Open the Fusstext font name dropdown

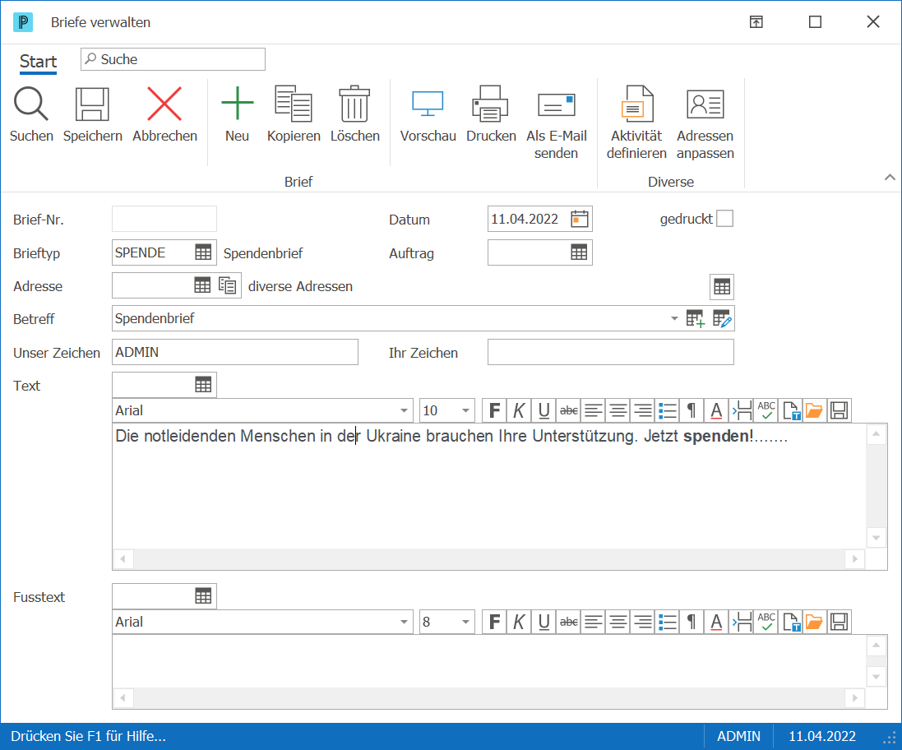[404, 622]
